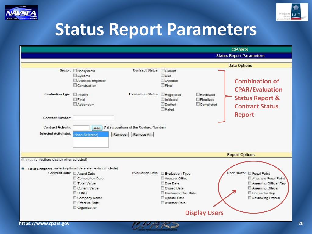Check the Nonsystems sector checkbox
Image resolution: width=312 pixels, height=234 pixels.
tap(75, 70)
